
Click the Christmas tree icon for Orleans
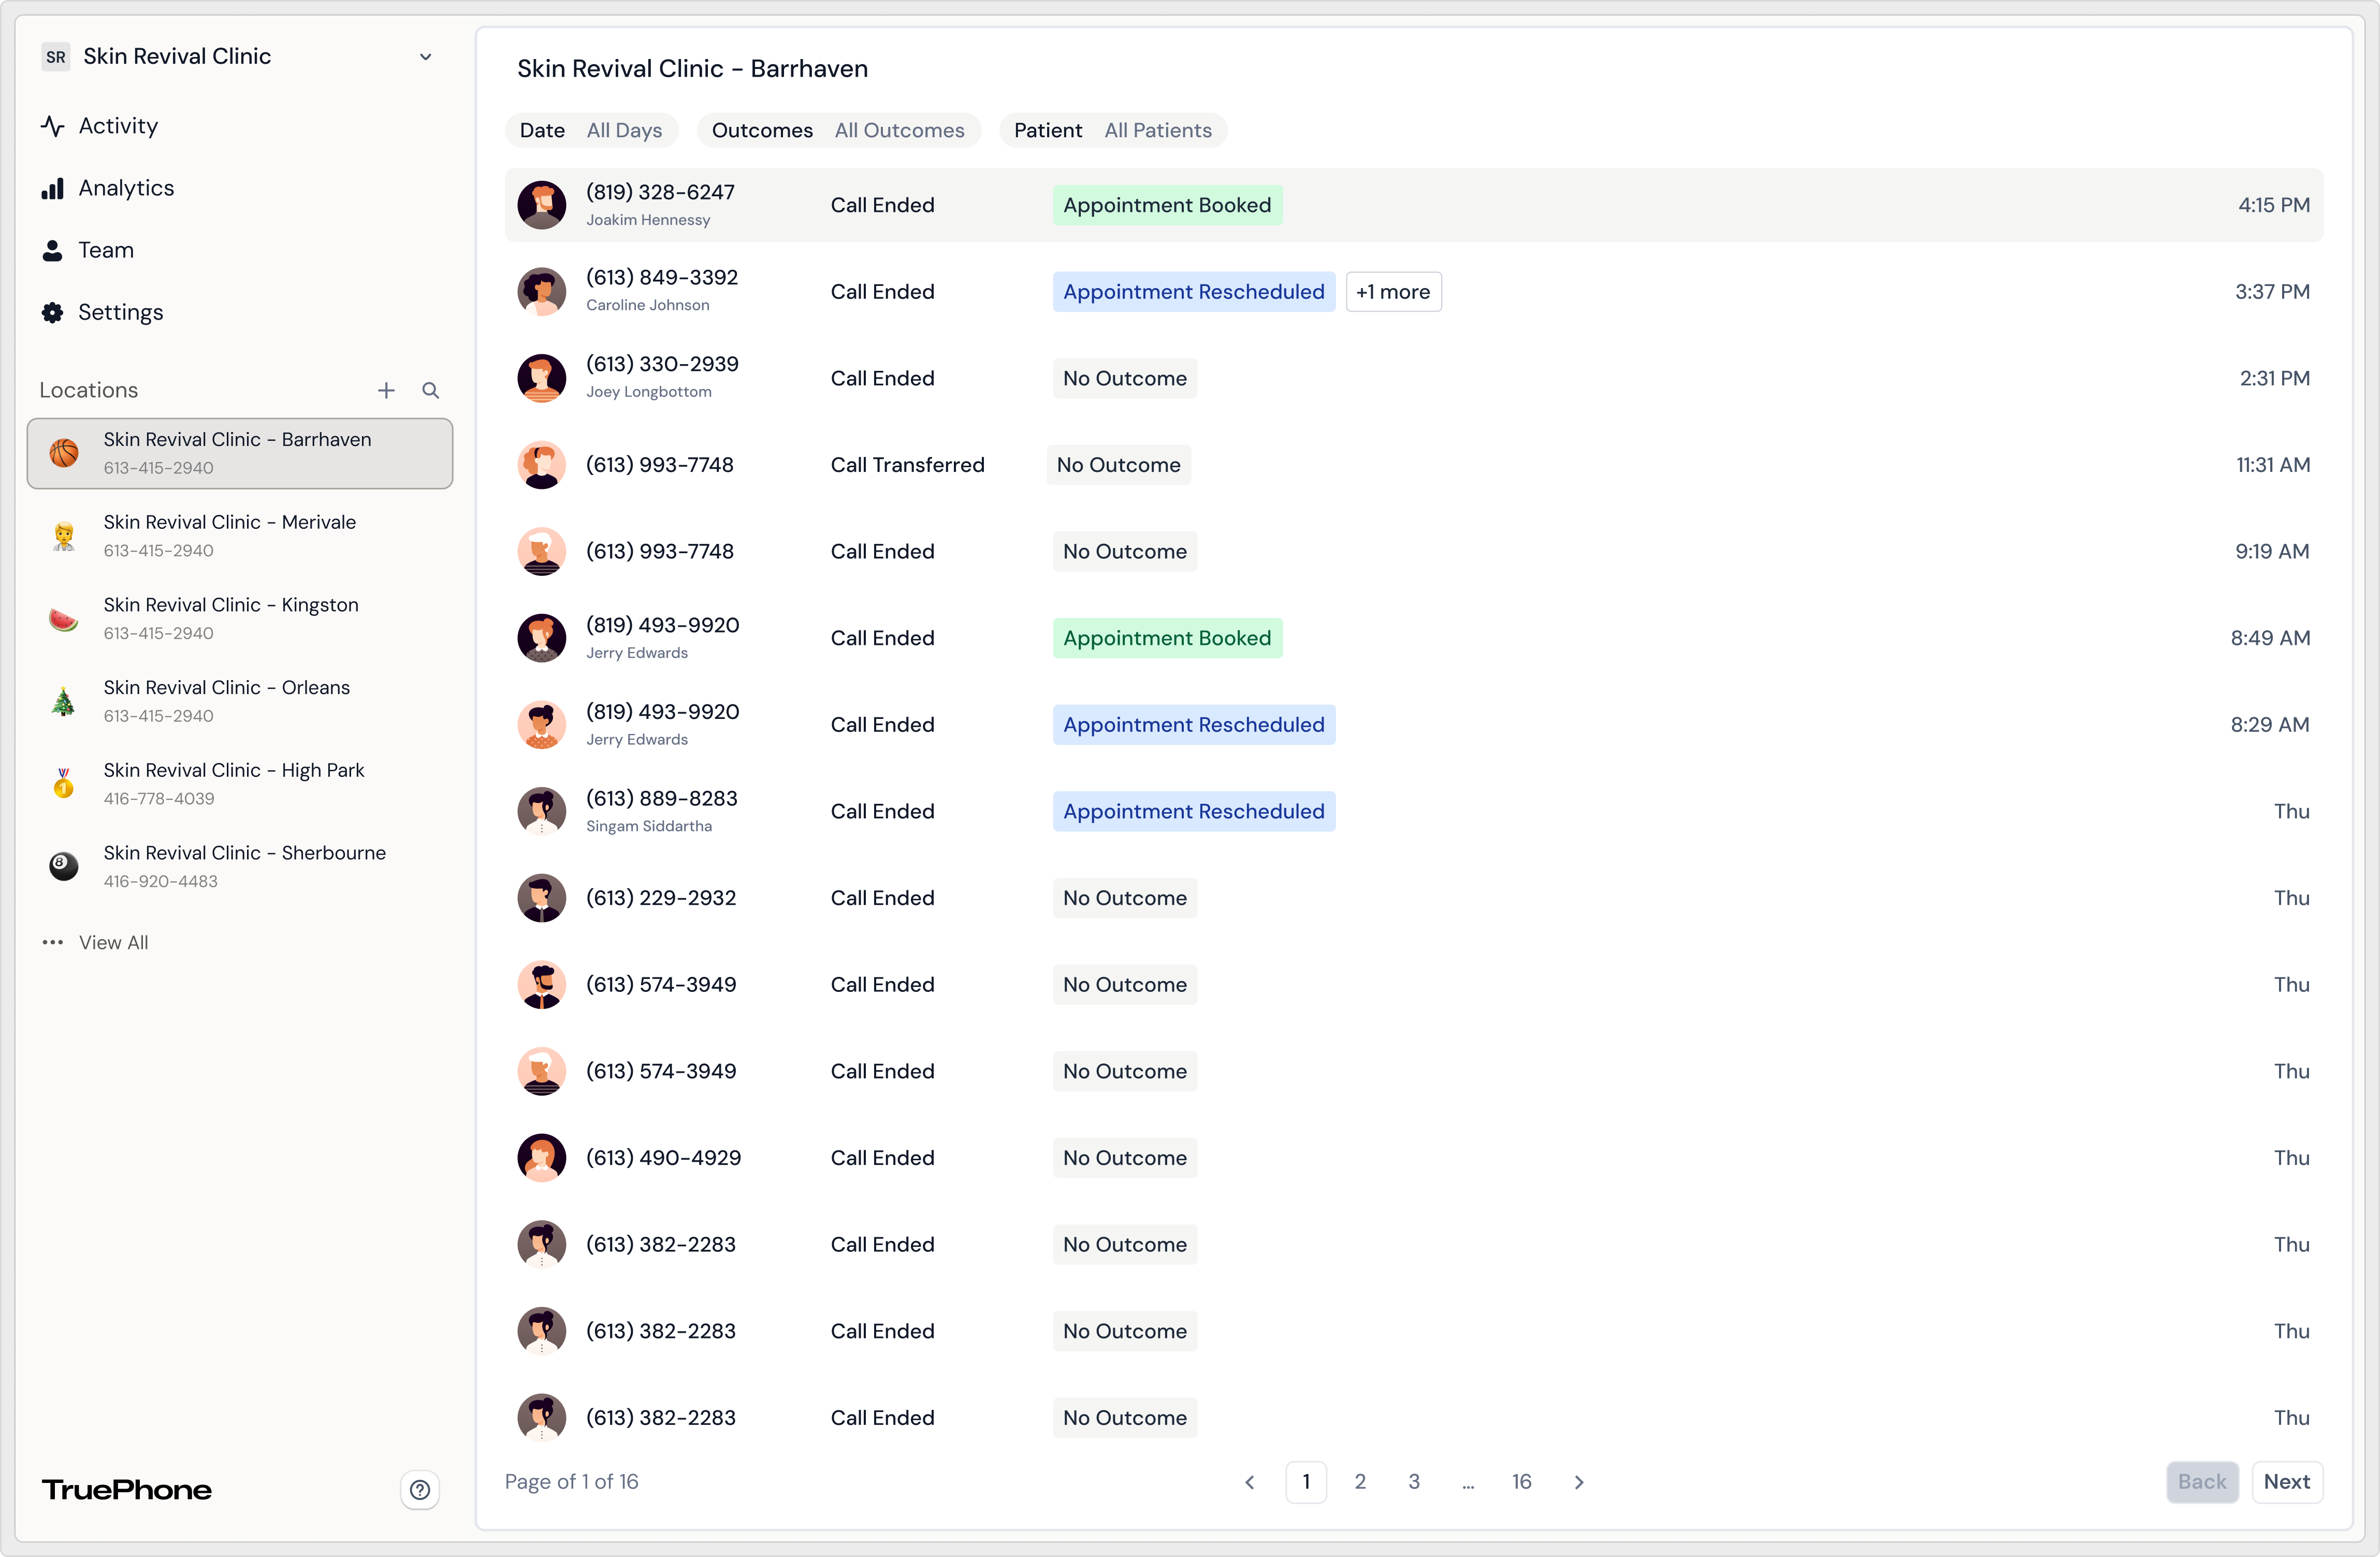(x=64, y=702)
